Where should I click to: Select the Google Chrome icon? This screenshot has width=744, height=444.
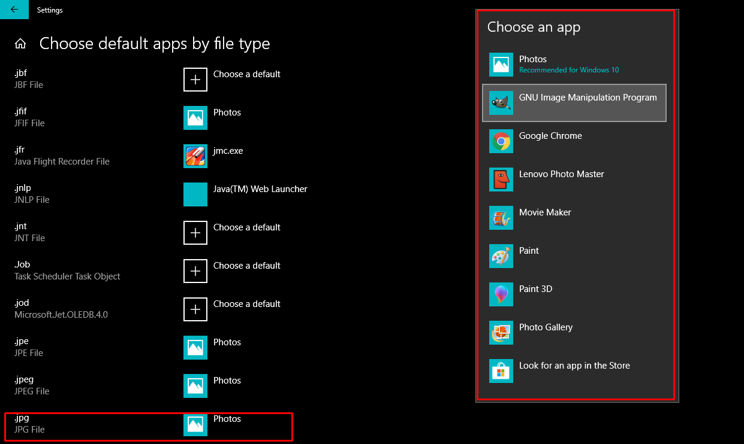click(x=501, y=141)
